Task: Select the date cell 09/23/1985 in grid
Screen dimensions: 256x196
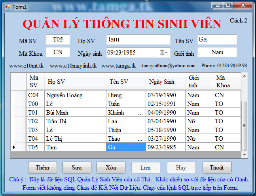Action: coord(165,147)
